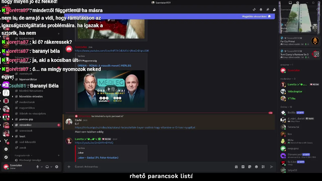
Task: Open YTVhu in the member list
Action: tap(300, 99)
